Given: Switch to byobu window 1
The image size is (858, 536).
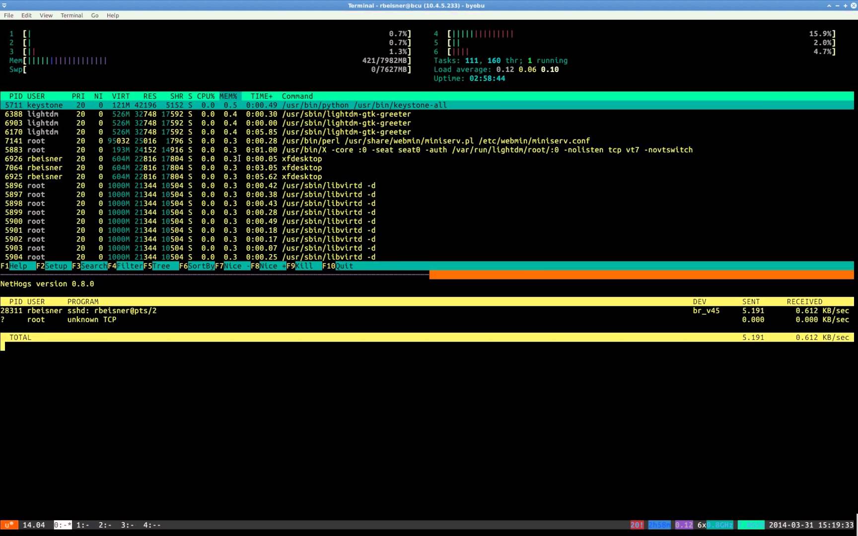Looking at the screenshot, I should 82,525.
